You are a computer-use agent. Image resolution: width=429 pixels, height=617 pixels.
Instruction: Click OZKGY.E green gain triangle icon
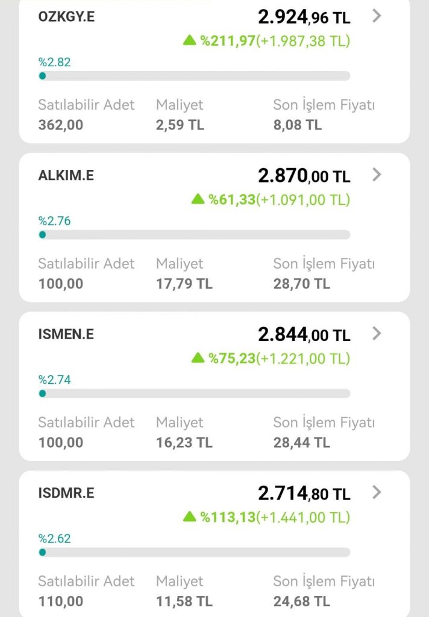click(190, 40)
